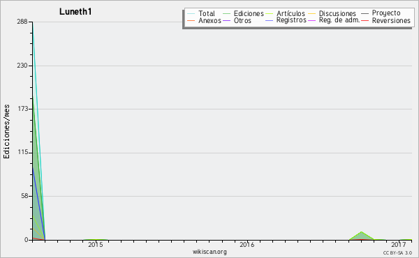Viewport: 419px width, 258px height.
Task: Click the CC BY-SA 3.0 license text
Action: tap(397, 253)
